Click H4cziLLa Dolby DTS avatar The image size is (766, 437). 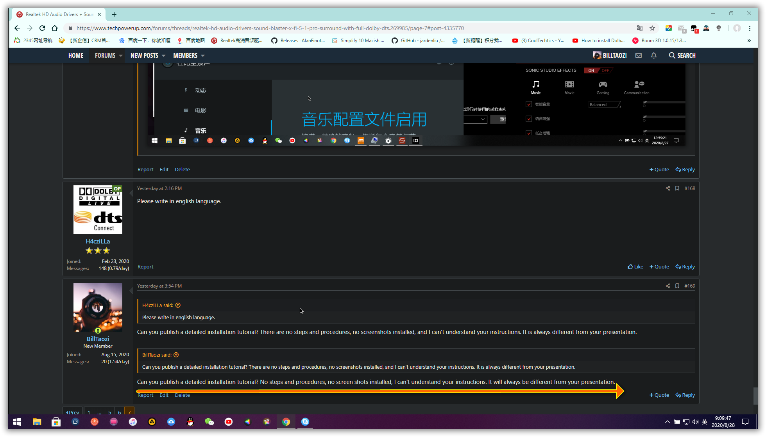[98, 210]
